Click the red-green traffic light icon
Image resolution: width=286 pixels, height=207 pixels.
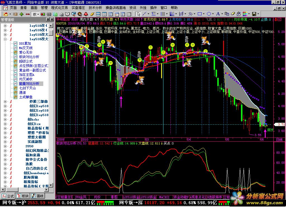coord(43,14)
